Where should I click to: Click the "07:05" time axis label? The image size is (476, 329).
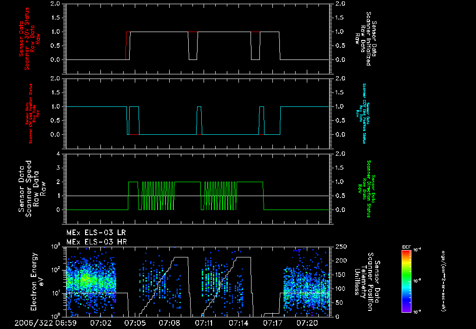pyautogui.click(x=135, y=323)
